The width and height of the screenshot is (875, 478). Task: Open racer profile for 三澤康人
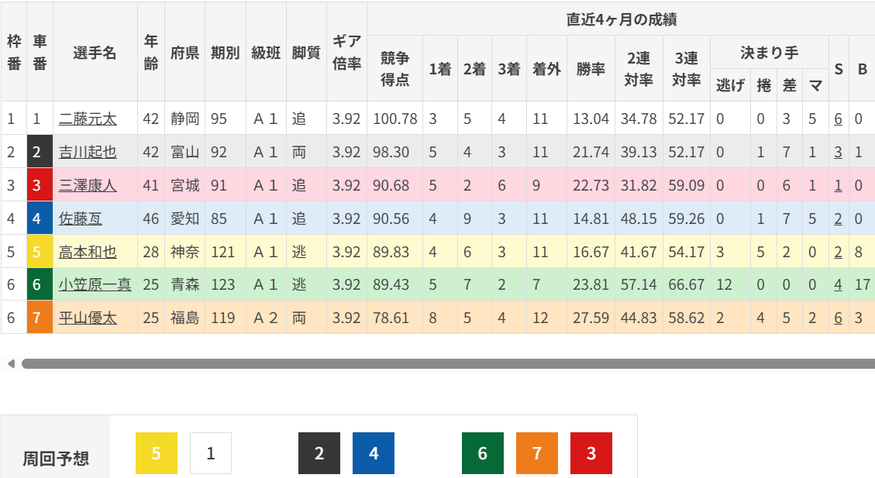coord(88,186)
